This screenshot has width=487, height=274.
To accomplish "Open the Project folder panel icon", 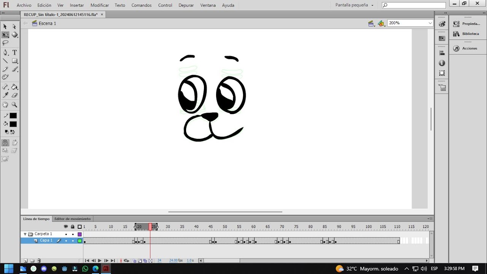I will (442, 88).
